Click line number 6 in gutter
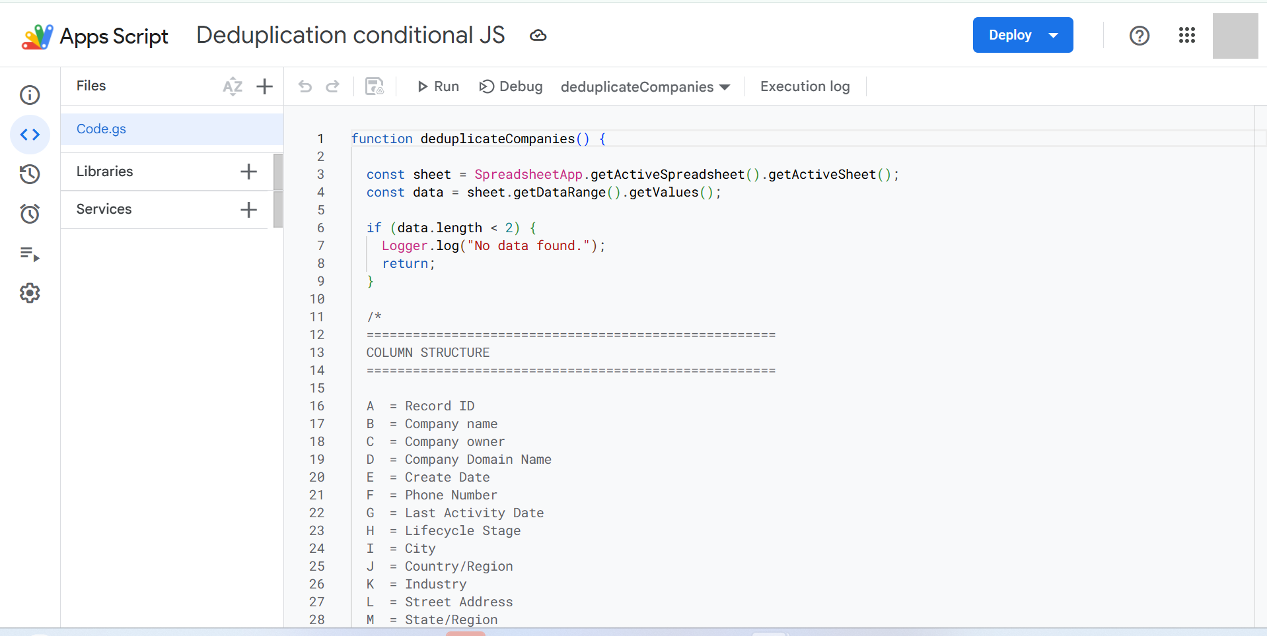1267x636 pixels. (x=320, y=228)
